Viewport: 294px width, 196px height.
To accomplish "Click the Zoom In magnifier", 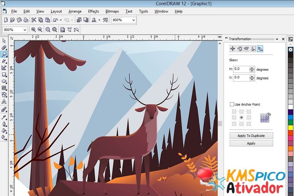I will point(33,30).
